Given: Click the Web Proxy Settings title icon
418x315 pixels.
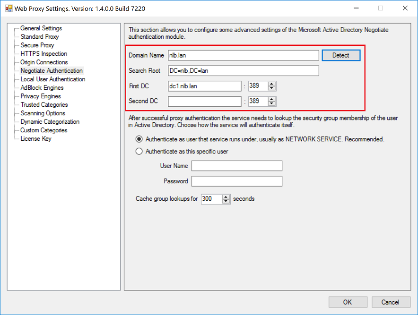Looking at the screenshot, I should point(9,9).
